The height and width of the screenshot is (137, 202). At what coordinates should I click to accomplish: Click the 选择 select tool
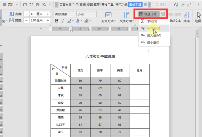198,17
